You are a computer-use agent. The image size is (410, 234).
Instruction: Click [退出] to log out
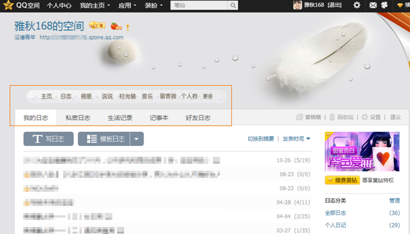click(x=334, y=5)
